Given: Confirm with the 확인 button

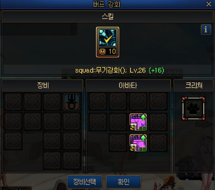Looking at the screenshot, I should click(124, 181).
